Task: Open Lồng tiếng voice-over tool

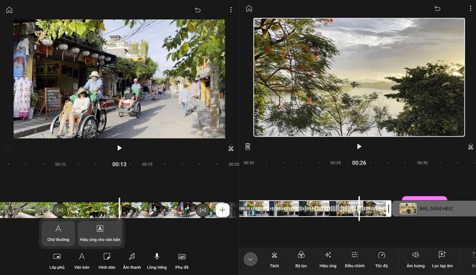Action: click(x=156, y=261)
